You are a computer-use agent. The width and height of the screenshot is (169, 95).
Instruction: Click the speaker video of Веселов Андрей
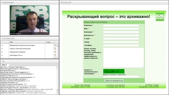(x=30, y=20)
